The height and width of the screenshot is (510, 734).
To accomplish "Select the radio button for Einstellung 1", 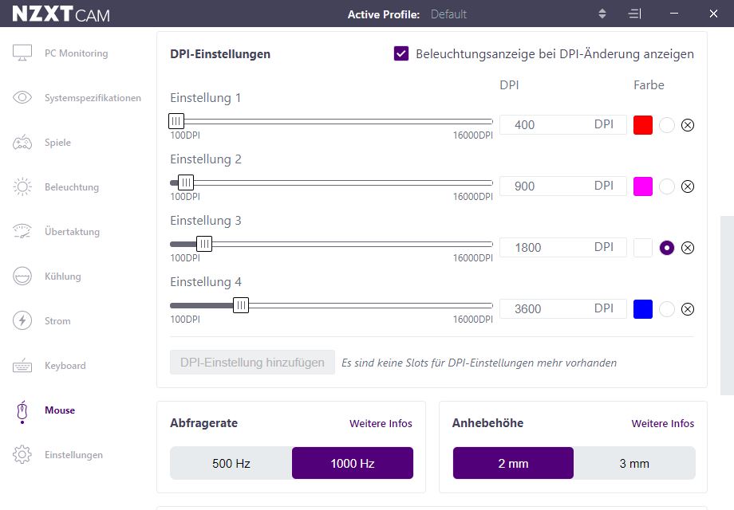I will pos(667,124).
